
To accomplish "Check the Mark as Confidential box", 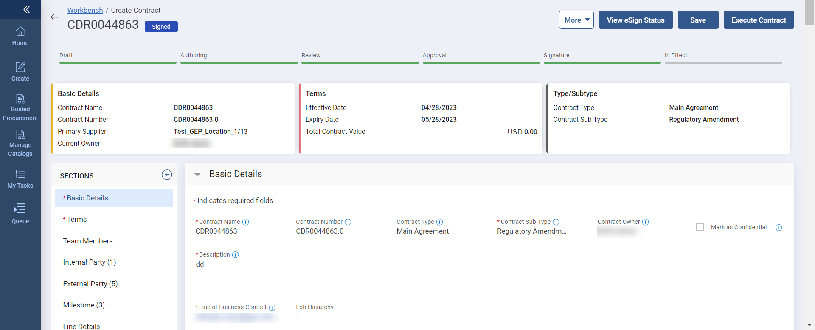I will pyautogui.click(x=700, y=227).
